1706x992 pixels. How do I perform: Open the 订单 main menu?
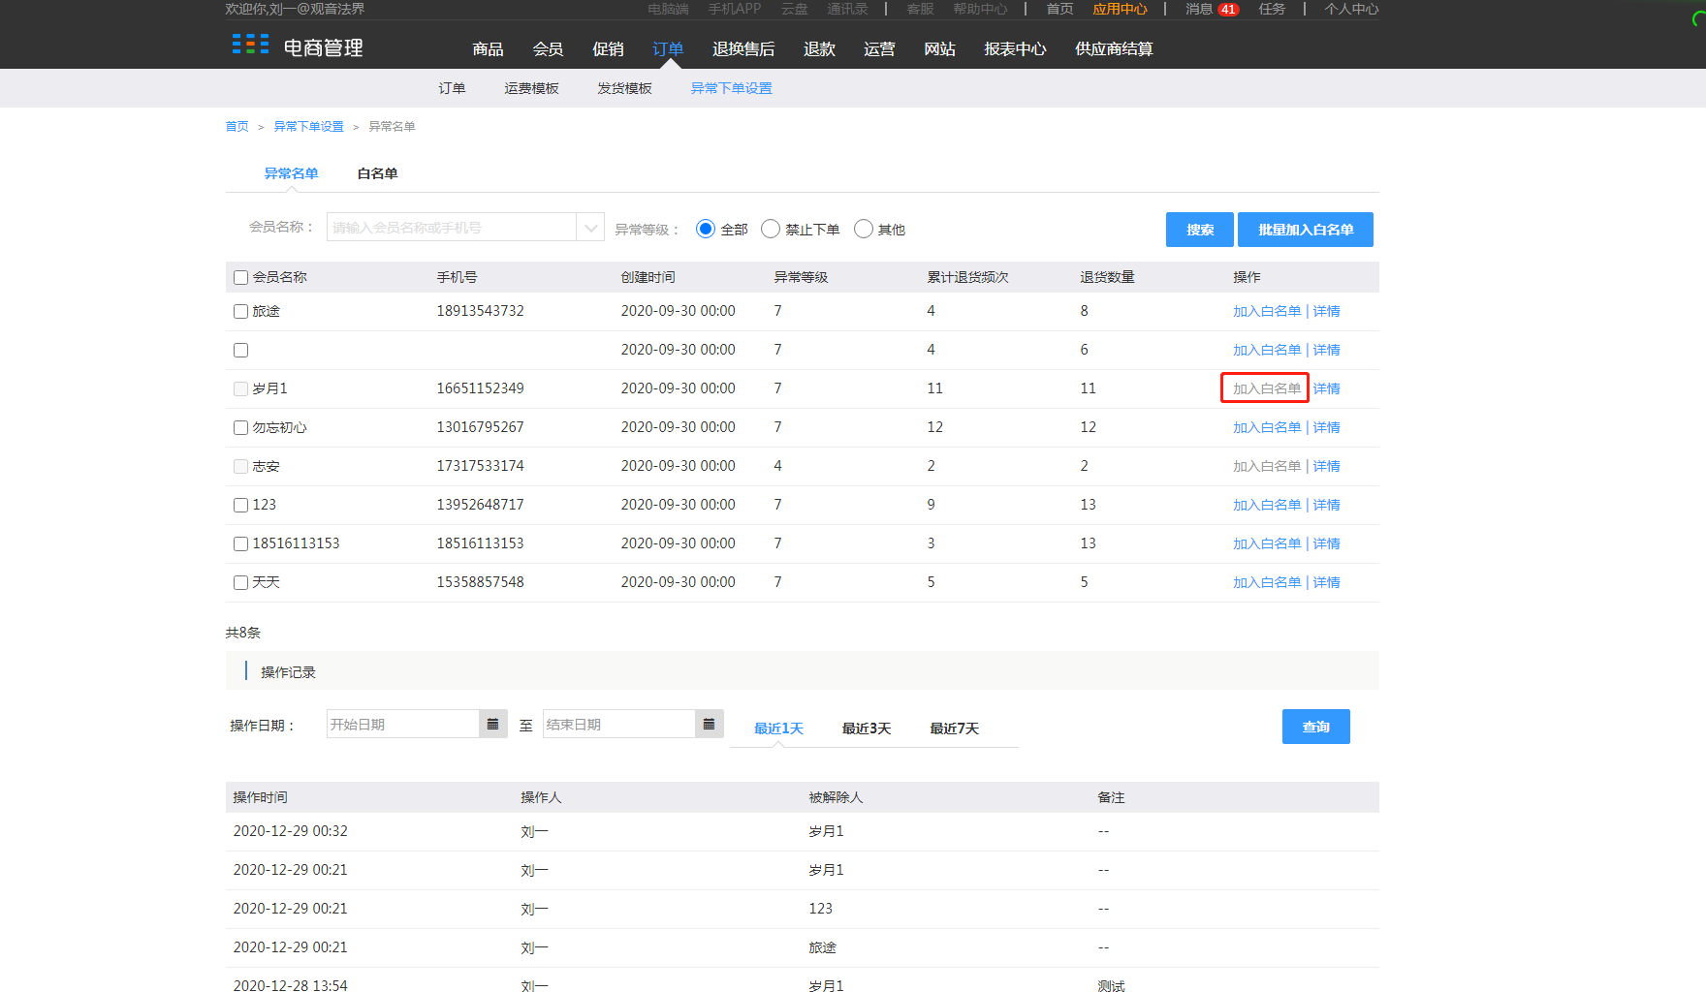click(x=668, y=48)
